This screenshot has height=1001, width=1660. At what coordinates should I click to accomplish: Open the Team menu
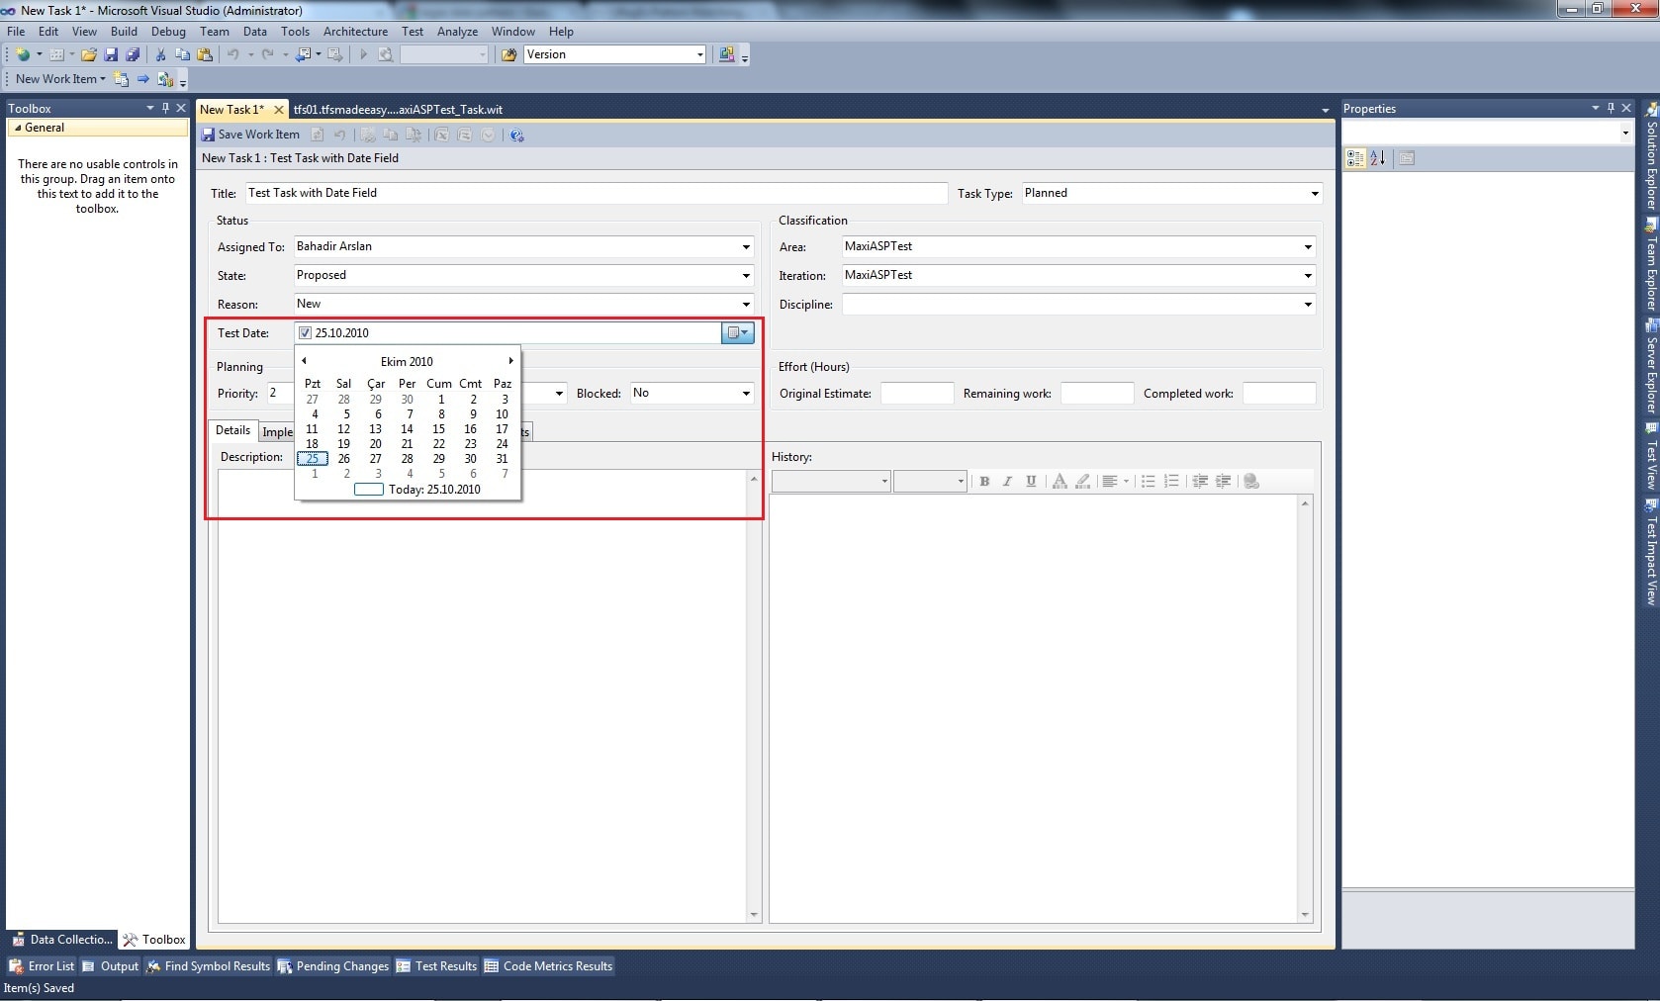tap(214, 32)
